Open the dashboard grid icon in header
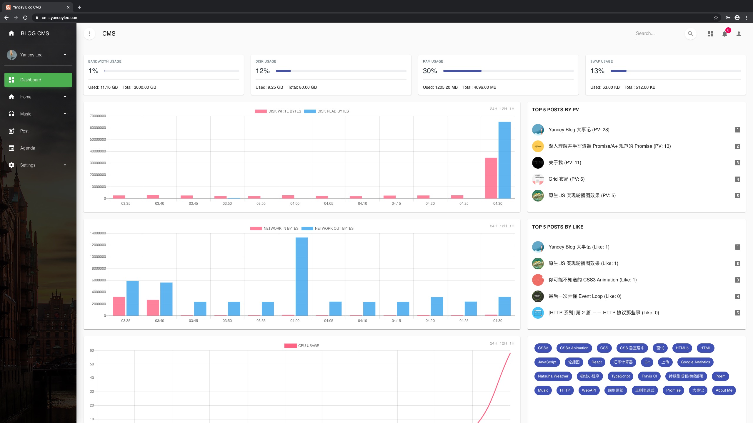The height and width of the screenshot is (423, 753). pyautogui.click(x=710, y=34)
